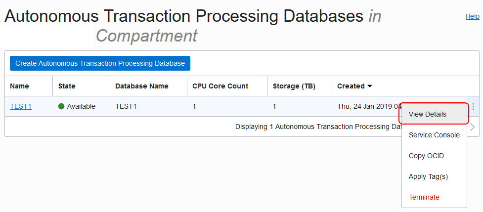Choose Copy OCID in the context menu
The image size is (483, 212).
(x=426, y=156)
